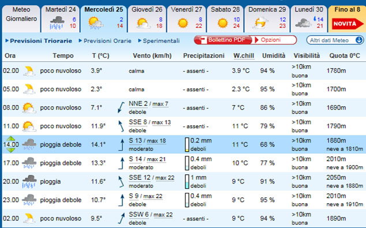
Task: Download the Bollettino PDF
Action: coord(223,40)
